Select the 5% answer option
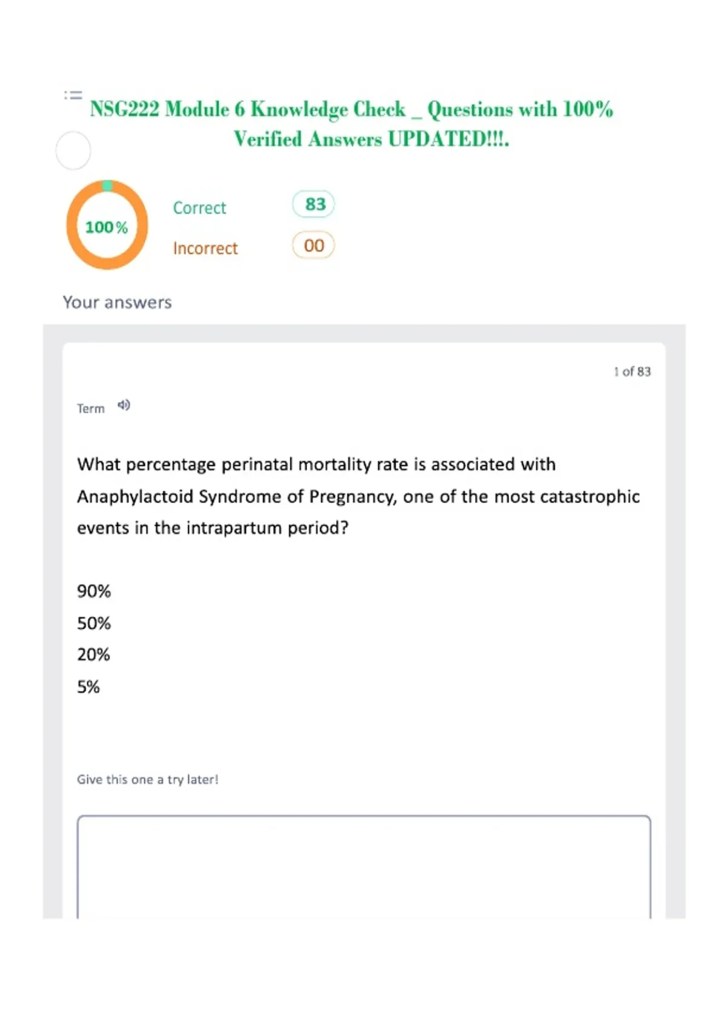The width and height of the screenshot is (727, 1031). (x=88, y=687)
